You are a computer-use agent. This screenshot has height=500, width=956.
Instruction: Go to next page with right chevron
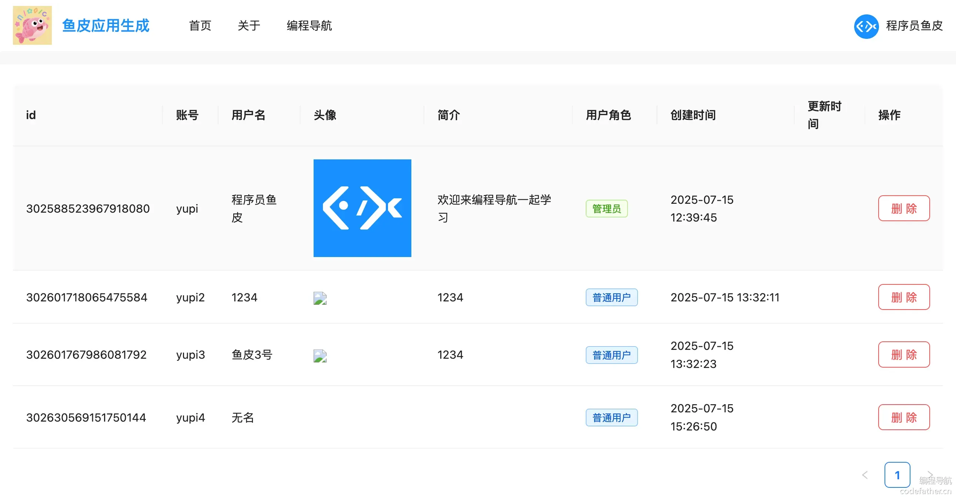click(930, 475)
